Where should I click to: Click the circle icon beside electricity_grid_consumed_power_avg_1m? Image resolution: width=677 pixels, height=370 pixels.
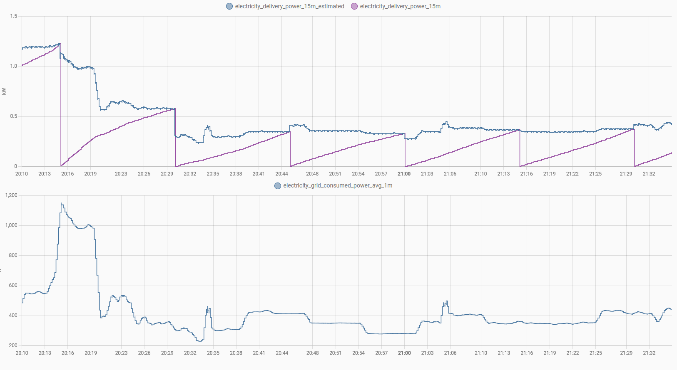point(278,186)
